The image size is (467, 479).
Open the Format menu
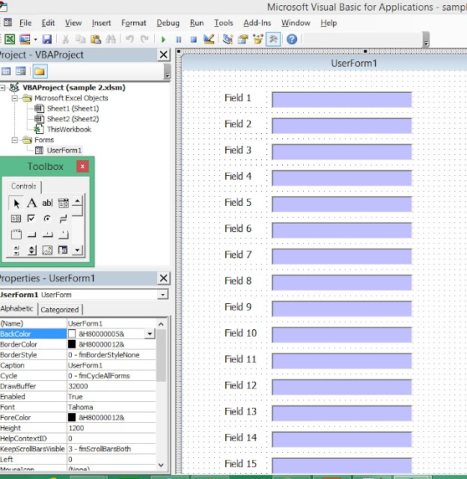pos(134,23)
